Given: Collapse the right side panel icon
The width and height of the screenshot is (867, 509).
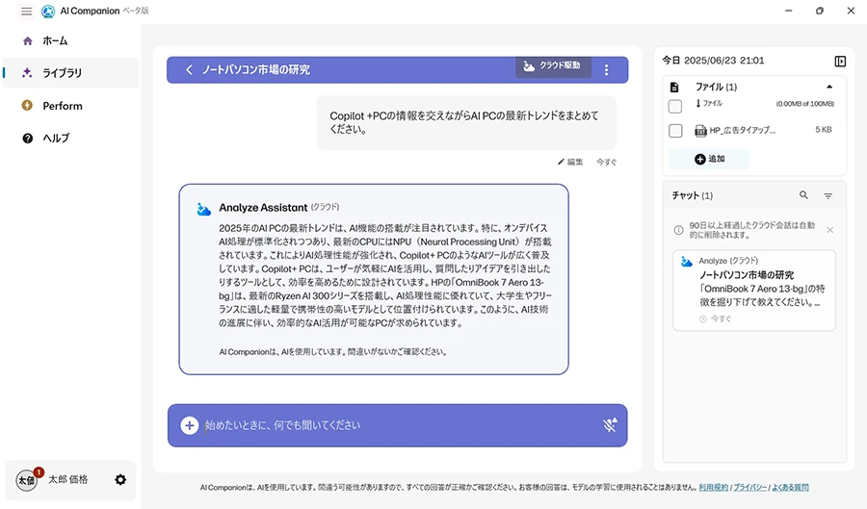Looking at the screenshot, I should click(840, 62).
